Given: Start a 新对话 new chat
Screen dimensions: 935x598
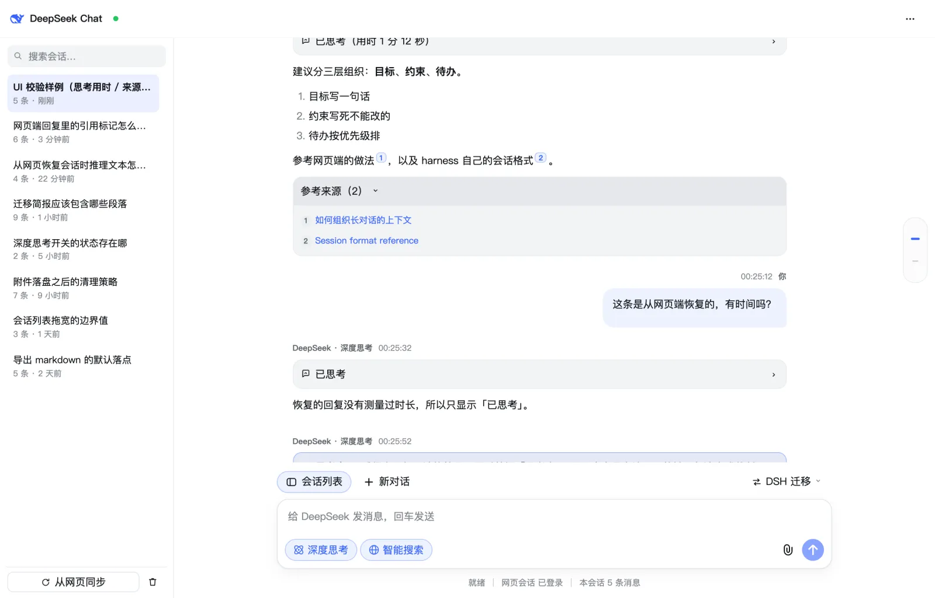Looking at the screenshot, I should pyautogui.click(x=387, y=482).
